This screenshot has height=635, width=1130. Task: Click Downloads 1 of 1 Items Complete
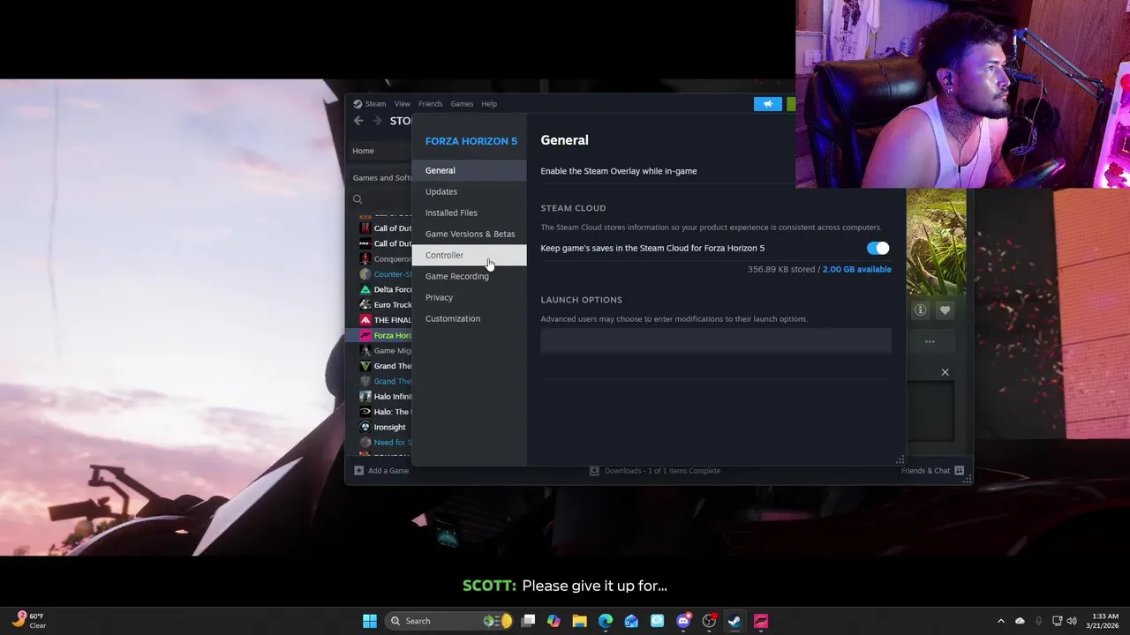point(662,471)
